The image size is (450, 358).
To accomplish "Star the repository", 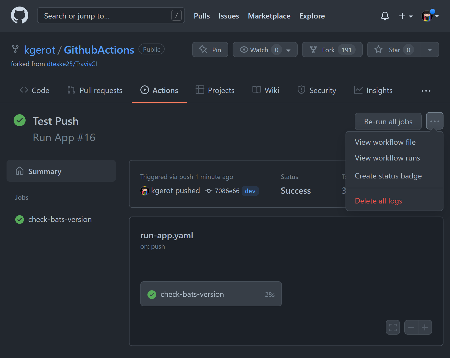I will click(x=394, y=50).
